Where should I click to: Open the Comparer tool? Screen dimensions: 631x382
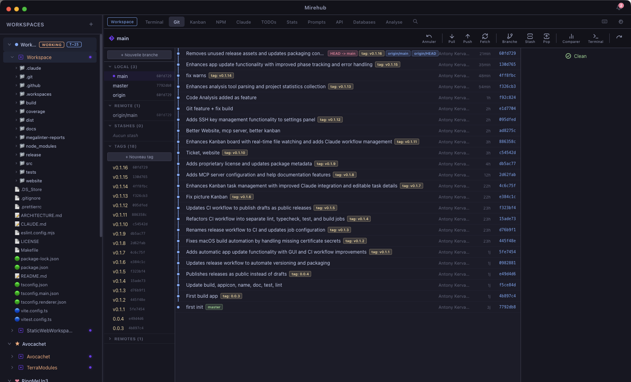point(571,38)
